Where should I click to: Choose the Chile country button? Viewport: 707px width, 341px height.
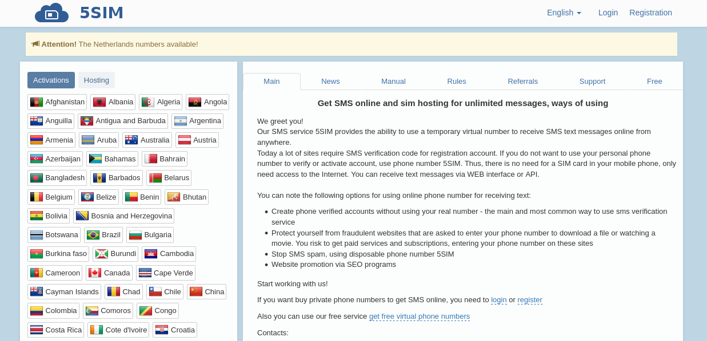pyautogui.click(x=165, y=291)
